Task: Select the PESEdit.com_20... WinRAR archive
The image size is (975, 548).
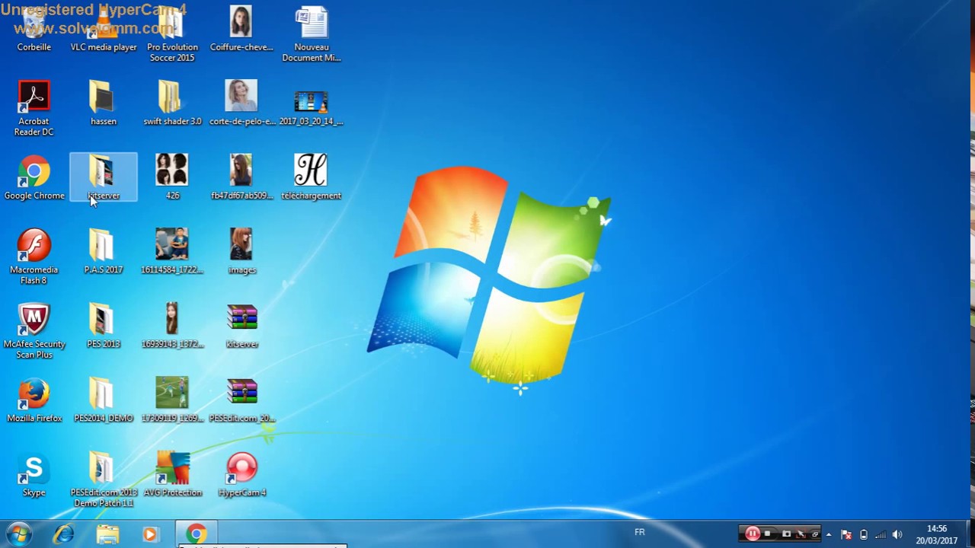Action: point(242,400)
